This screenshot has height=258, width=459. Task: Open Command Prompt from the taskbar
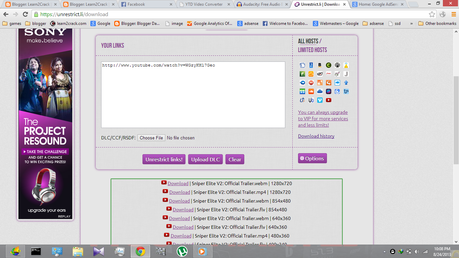coord(36,251)
